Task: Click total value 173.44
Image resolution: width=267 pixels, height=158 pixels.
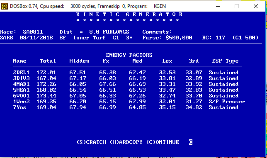Action: 46,96
